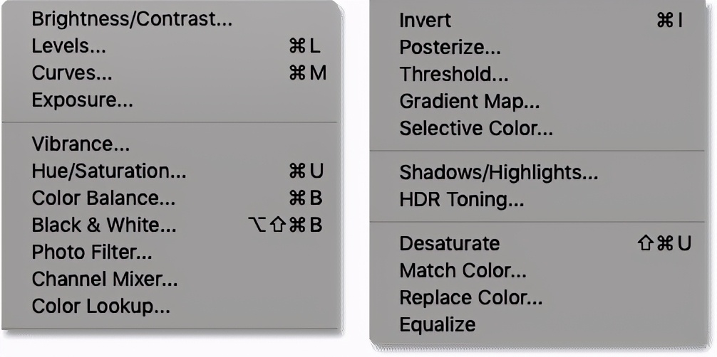Screen dimensions: 717x357
Task: Open the Photo Filter dialog
Action: [x=92, y=252]
